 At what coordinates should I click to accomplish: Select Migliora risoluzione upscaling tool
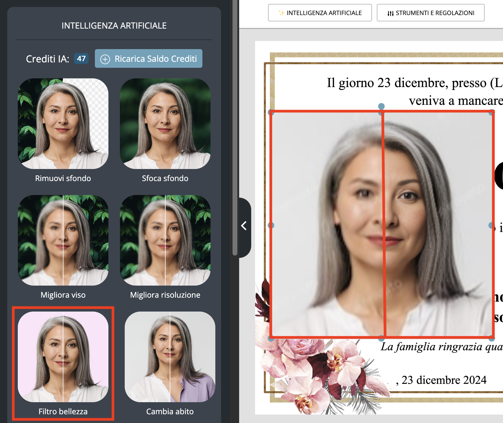coord(164,241)
